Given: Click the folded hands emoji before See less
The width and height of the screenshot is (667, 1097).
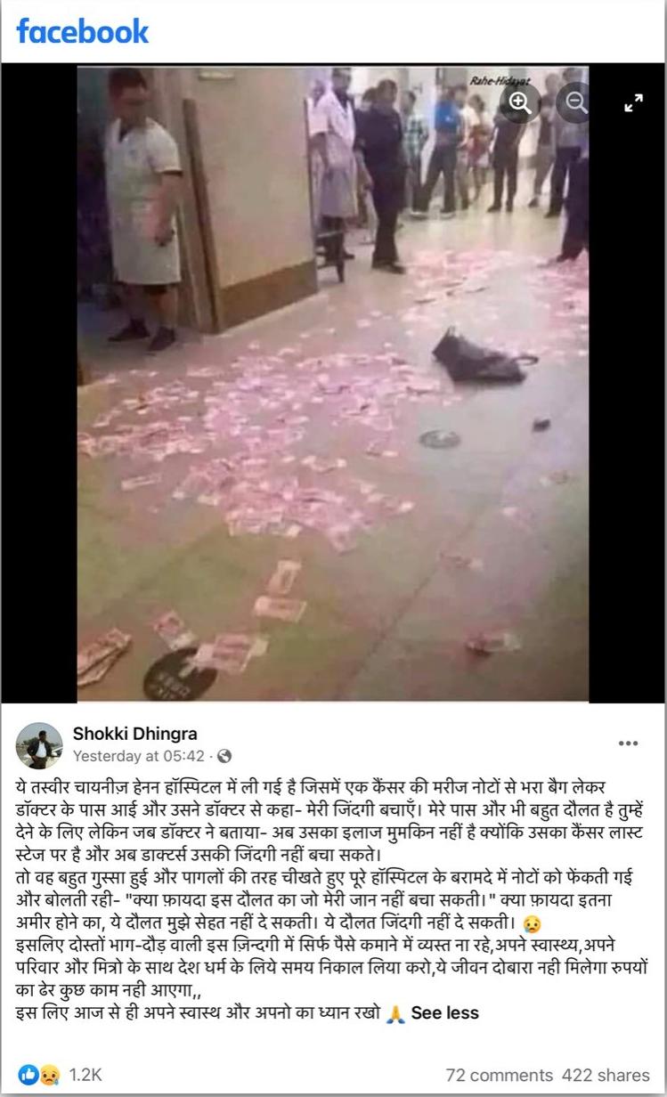Looking at the screenshot, I should point(396,1013).
